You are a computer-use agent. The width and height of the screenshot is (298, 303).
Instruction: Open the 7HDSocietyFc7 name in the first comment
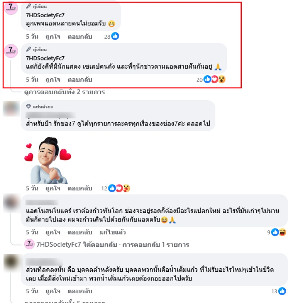(45, 15)
